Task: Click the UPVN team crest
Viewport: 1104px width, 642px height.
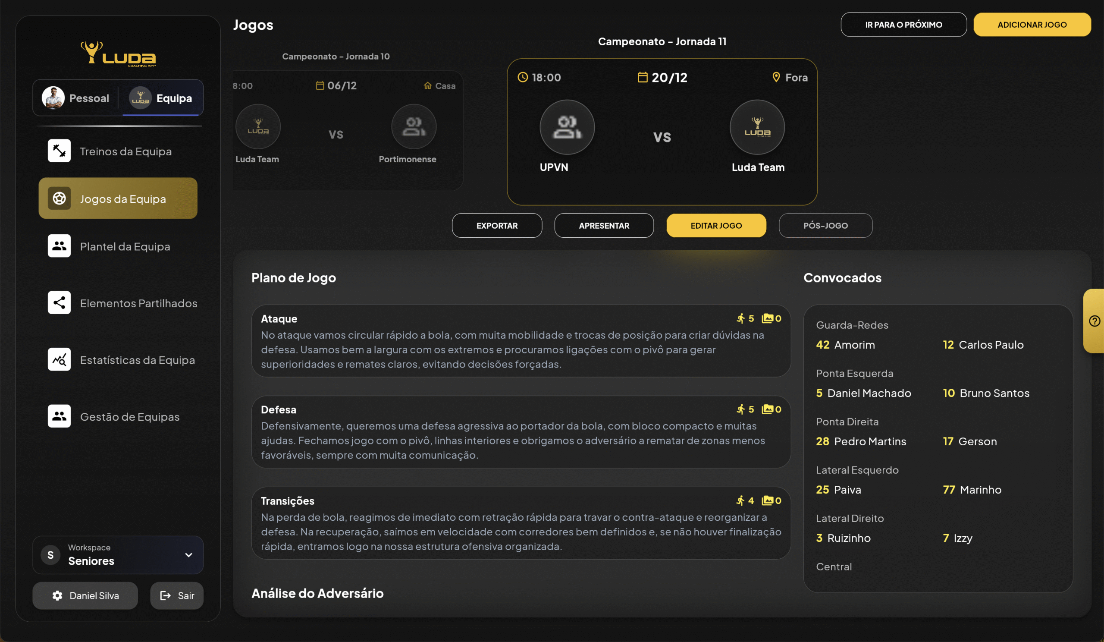Action: pyautogui.click(x=567, y=127)
